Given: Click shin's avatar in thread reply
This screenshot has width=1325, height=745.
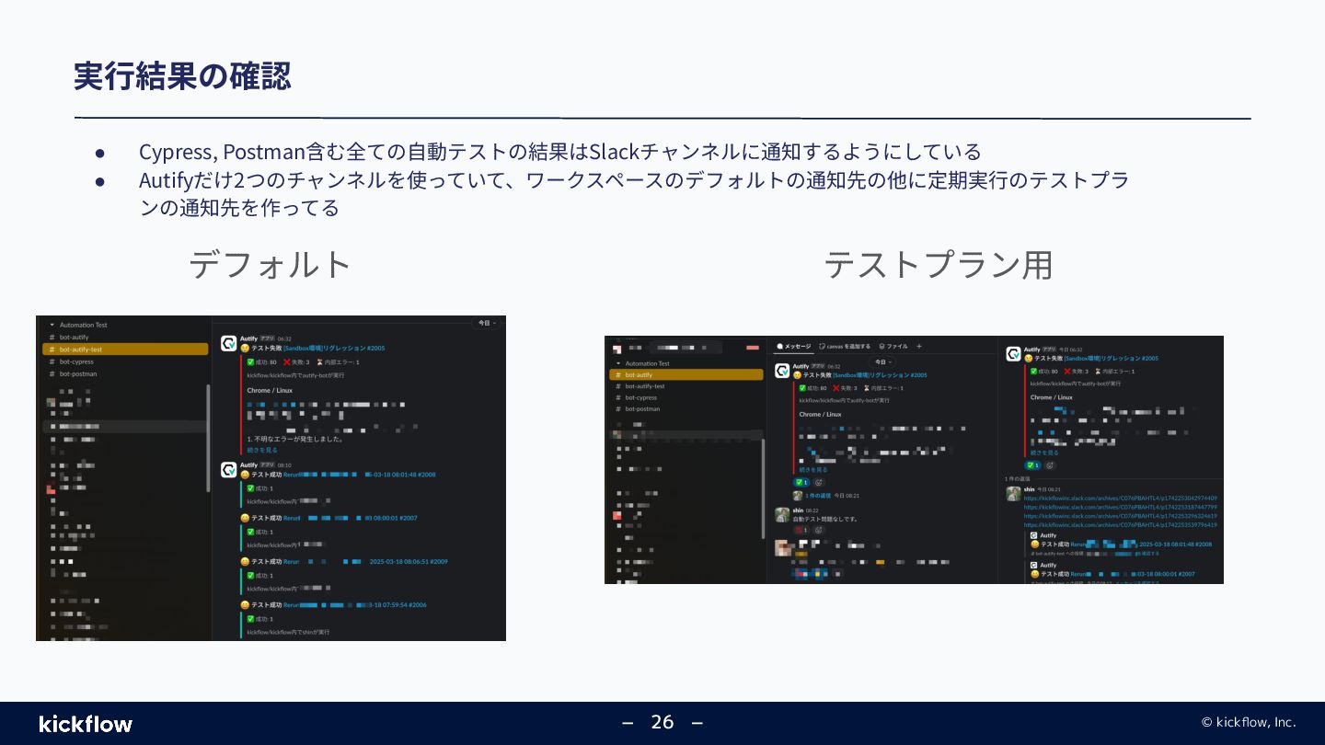Looking at the screenshot, I should click(x=1013, y=493).
